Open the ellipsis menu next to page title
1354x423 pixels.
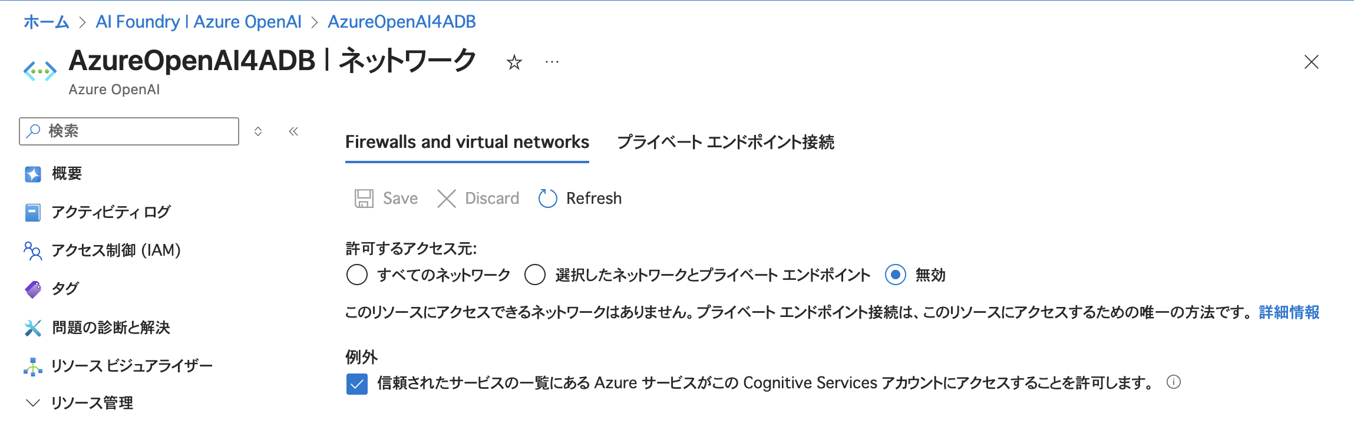pos(552,62)
